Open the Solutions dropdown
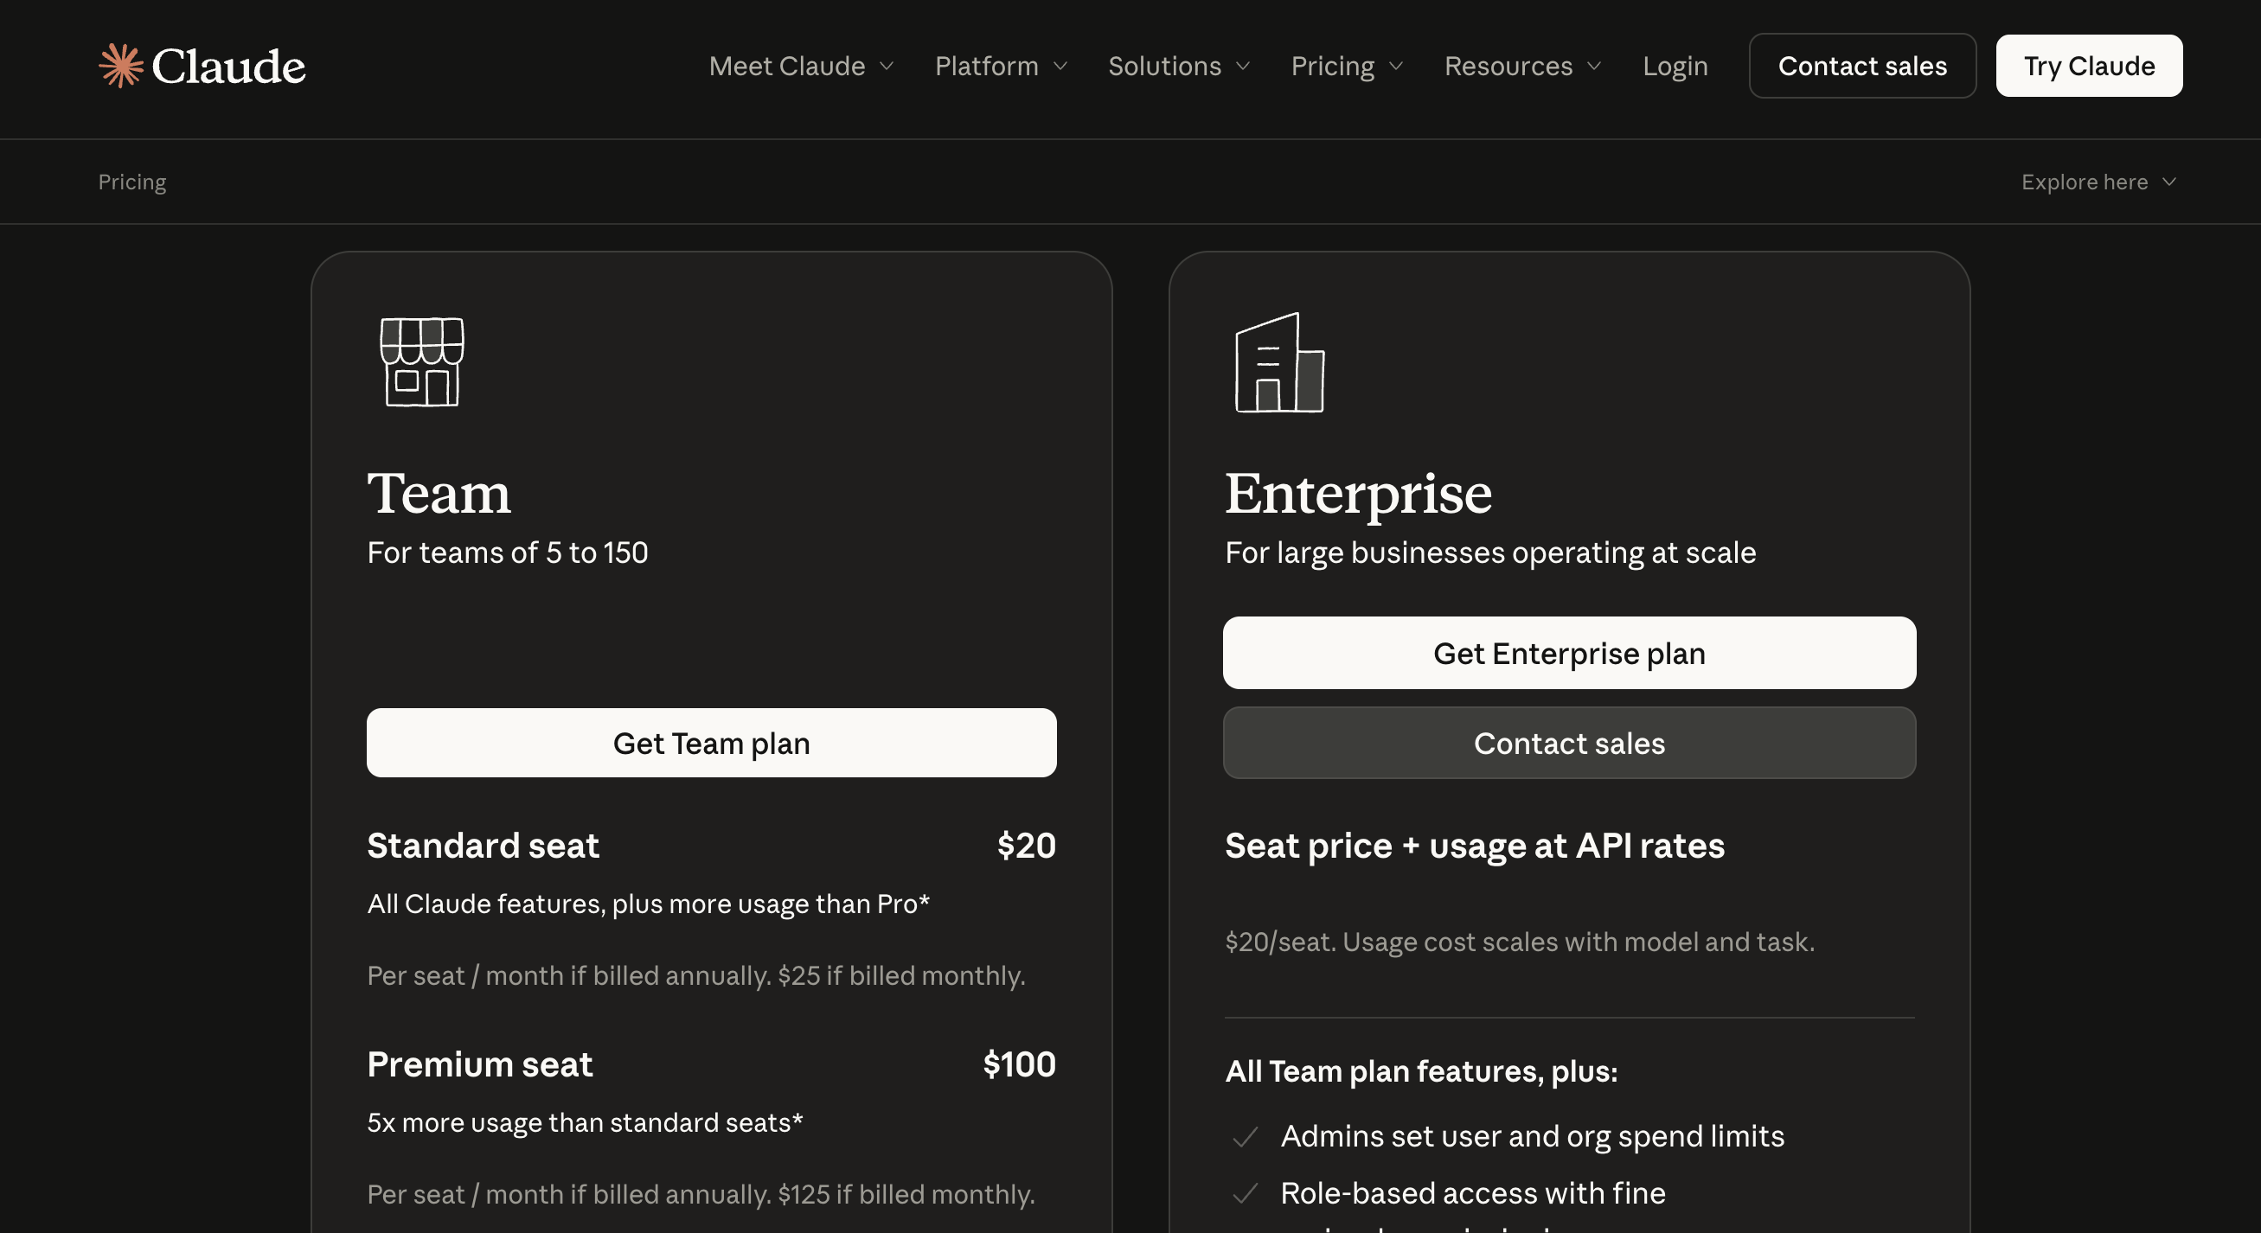Screen dimensions: 2261x1233 pos(1179,66)
